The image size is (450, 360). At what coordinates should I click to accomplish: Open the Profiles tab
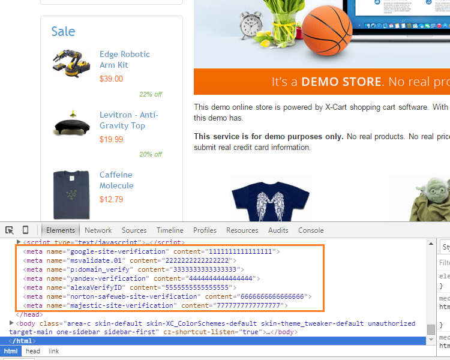(205, 230)
